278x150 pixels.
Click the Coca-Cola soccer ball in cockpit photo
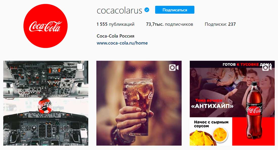click(45, 106)
